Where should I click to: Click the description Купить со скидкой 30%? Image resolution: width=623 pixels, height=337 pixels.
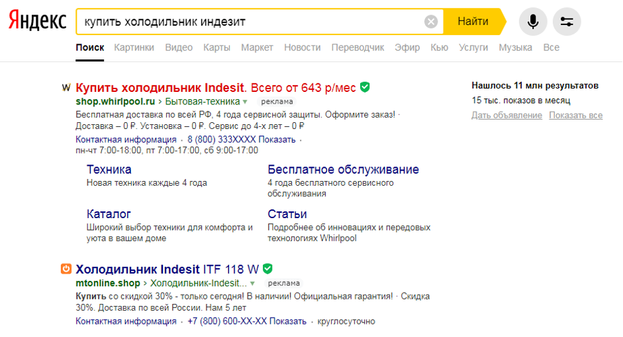(253, 302)
